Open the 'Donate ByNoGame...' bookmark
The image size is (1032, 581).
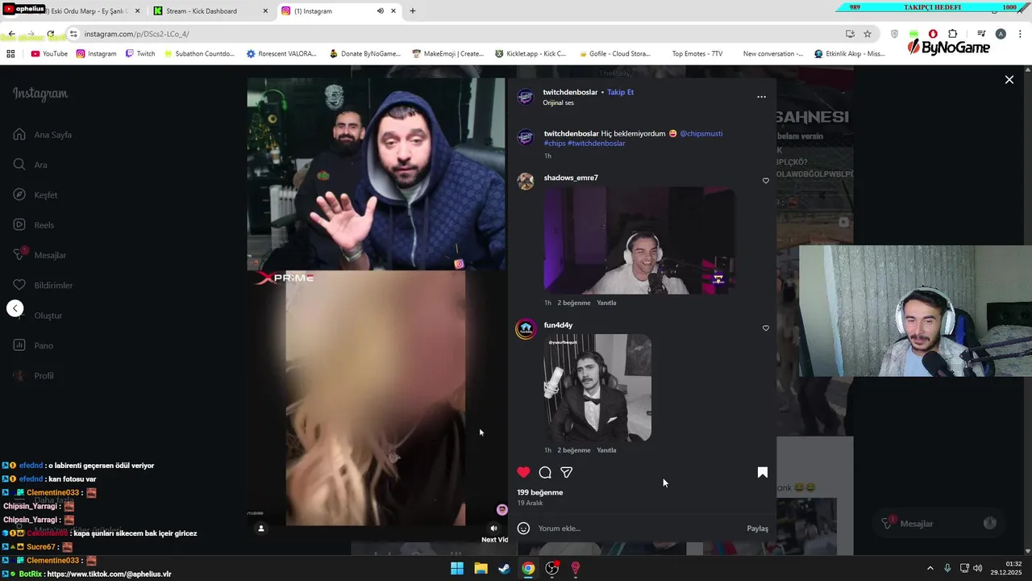(x=365, y=54)
